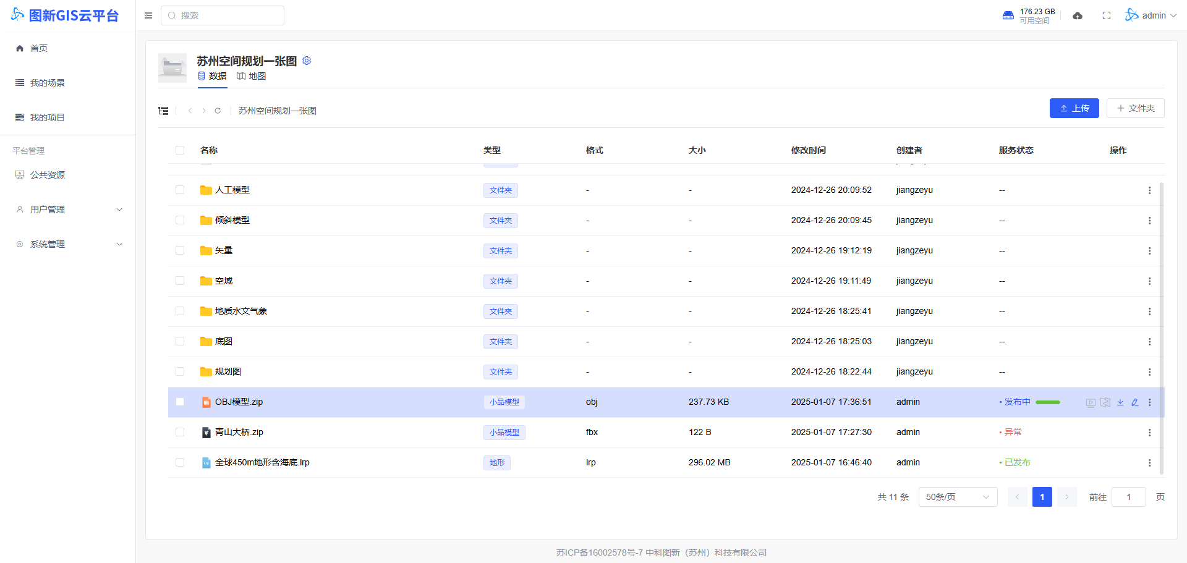Open project settings gear next to title
The width and height of the screenshot is (1187, 563).
(307, 61)
